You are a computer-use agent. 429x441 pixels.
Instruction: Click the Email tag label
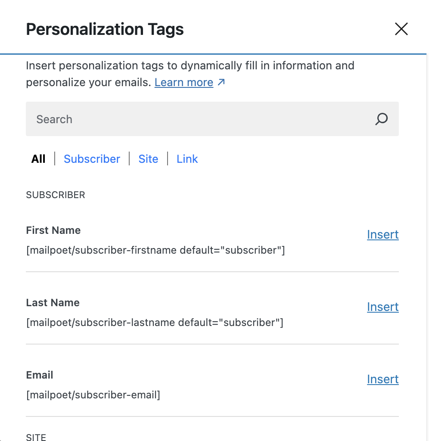(39, 375)
